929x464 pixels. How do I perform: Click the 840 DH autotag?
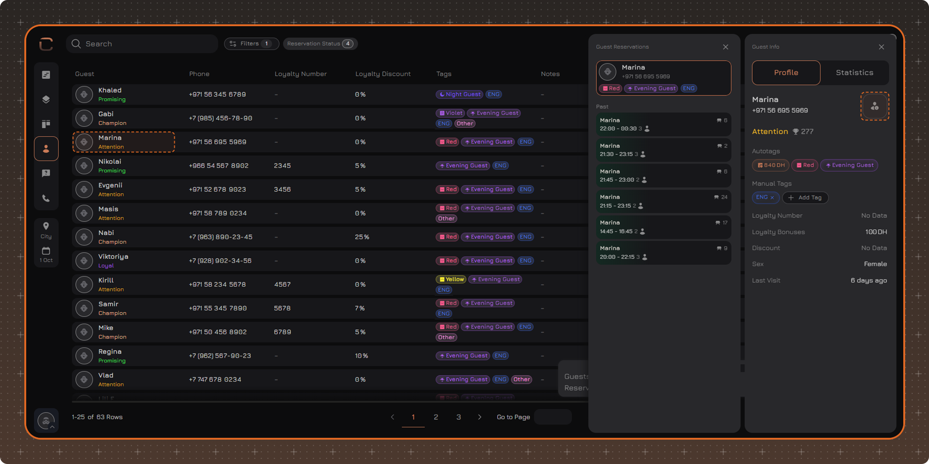(x=770, y=165)
